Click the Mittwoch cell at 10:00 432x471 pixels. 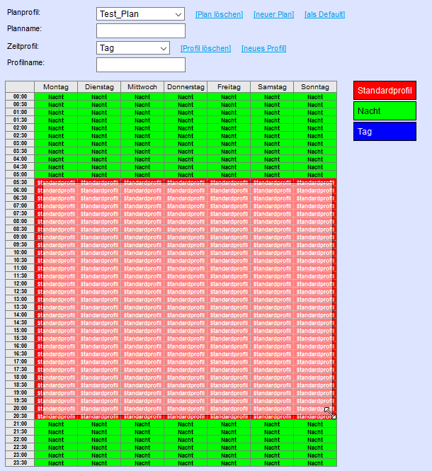[142, 252]
